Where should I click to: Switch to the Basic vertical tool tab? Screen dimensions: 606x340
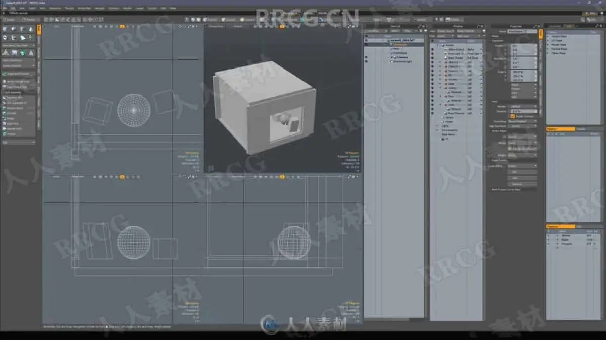[x=39, y=29]
